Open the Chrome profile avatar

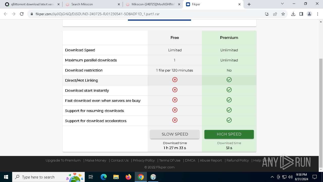309,14
